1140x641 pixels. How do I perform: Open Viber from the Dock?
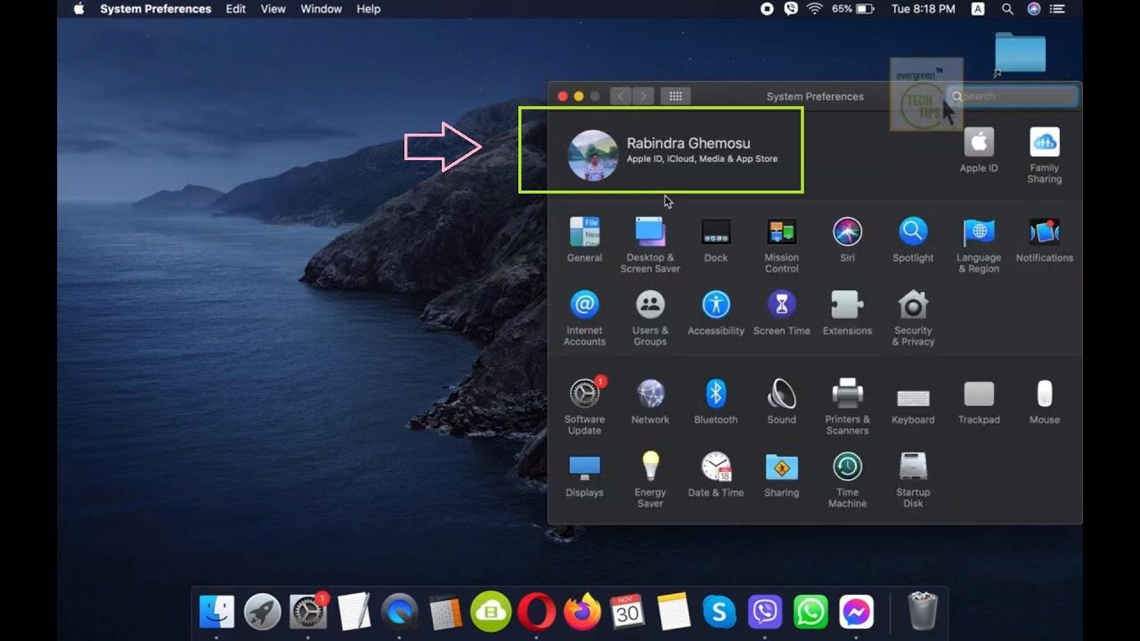point(764,612)
